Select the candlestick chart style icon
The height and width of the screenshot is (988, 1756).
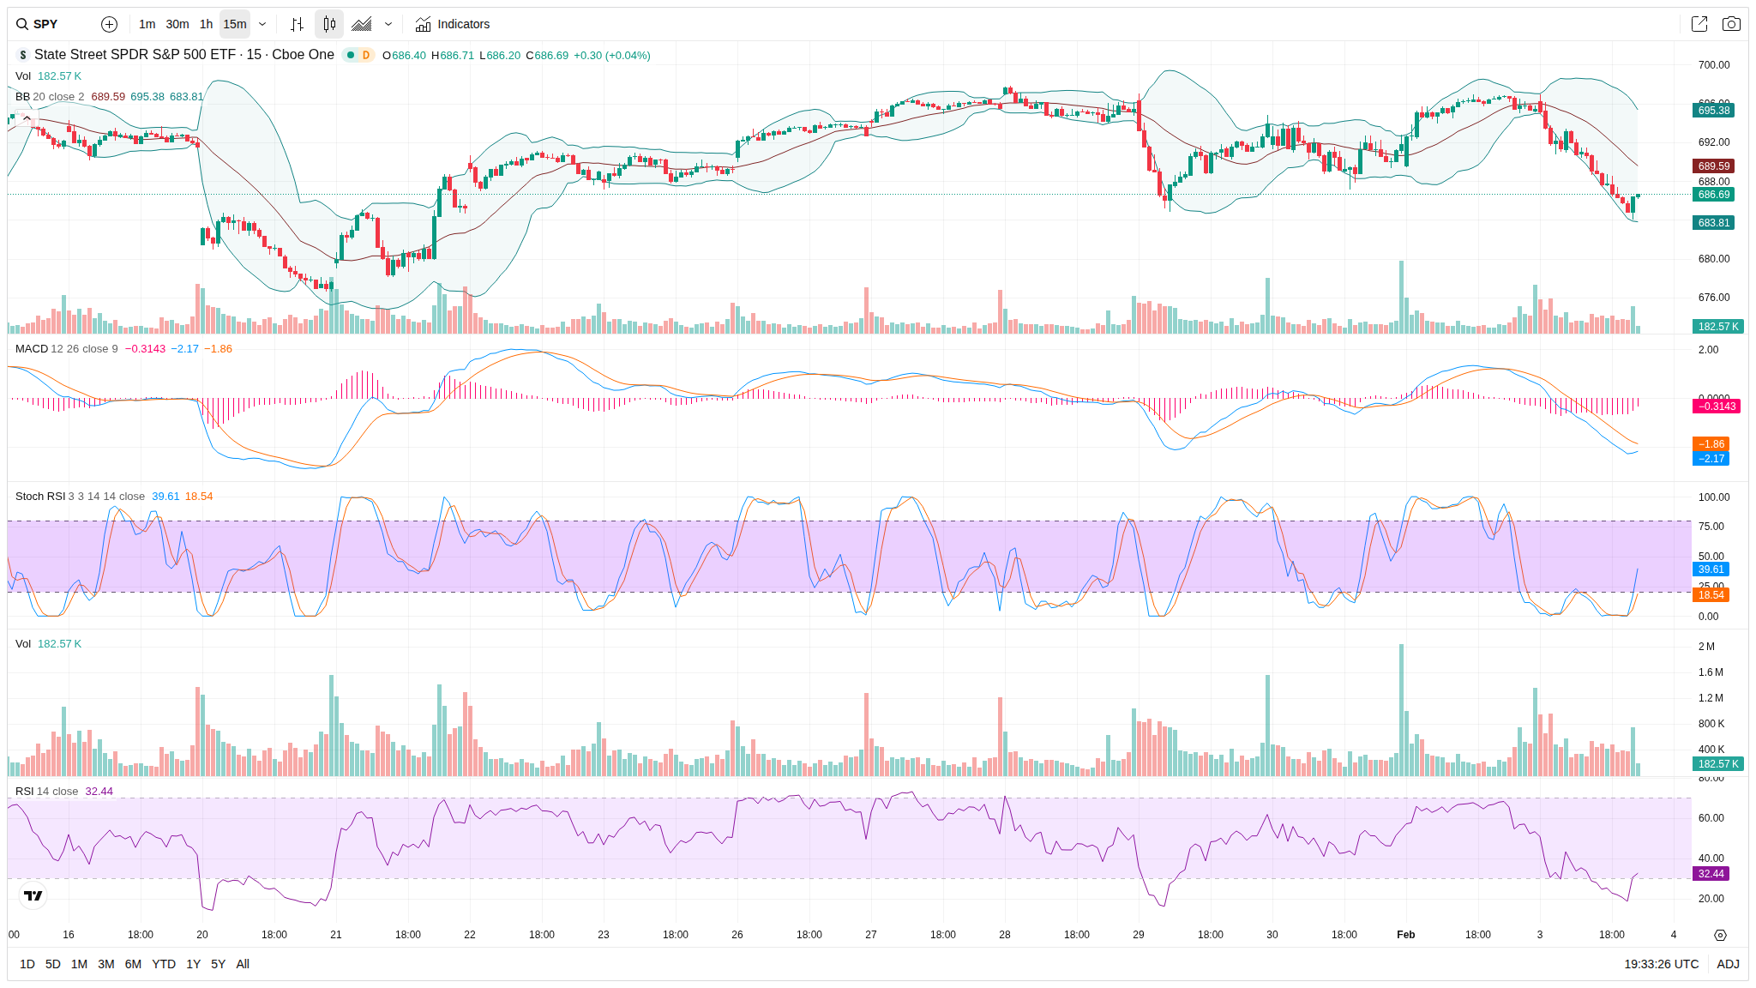329,24
